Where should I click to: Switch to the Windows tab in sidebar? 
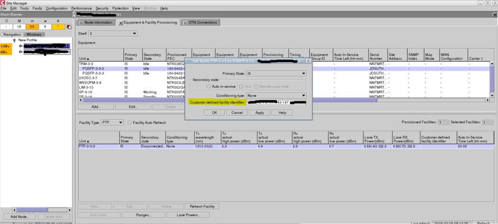34,34
